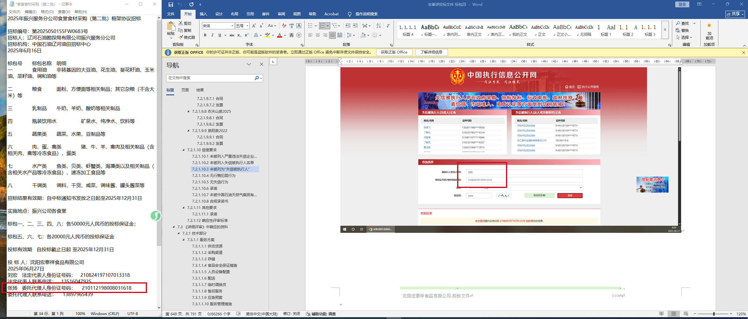Increase paragraph indent

pos(355,26)
